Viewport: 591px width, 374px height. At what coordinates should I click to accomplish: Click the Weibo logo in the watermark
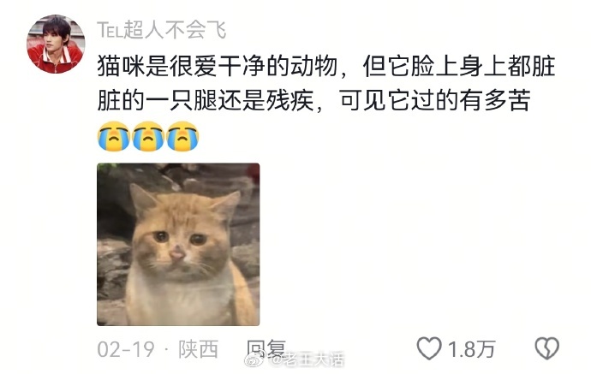point(255,359)
